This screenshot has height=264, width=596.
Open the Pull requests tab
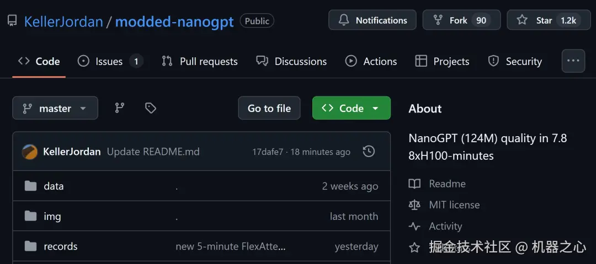pyautogui.click(x=200, y=61)
